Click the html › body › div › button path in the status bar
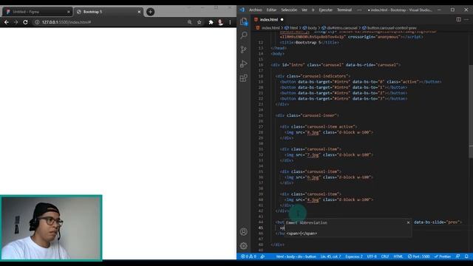The image size is (473, 266). 296,256
